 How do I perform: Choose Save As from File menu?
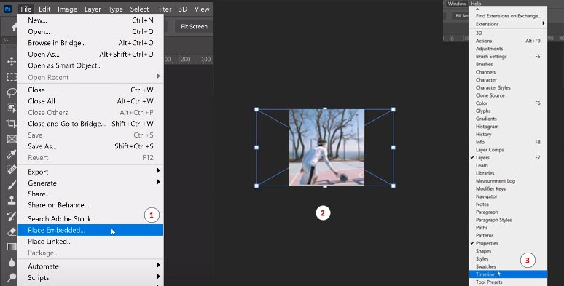90,146
